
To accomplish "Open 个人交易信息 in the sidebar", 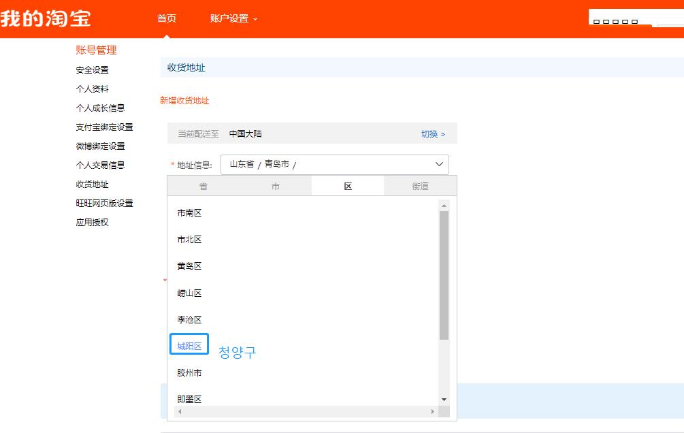I will (x=100, y=165).
